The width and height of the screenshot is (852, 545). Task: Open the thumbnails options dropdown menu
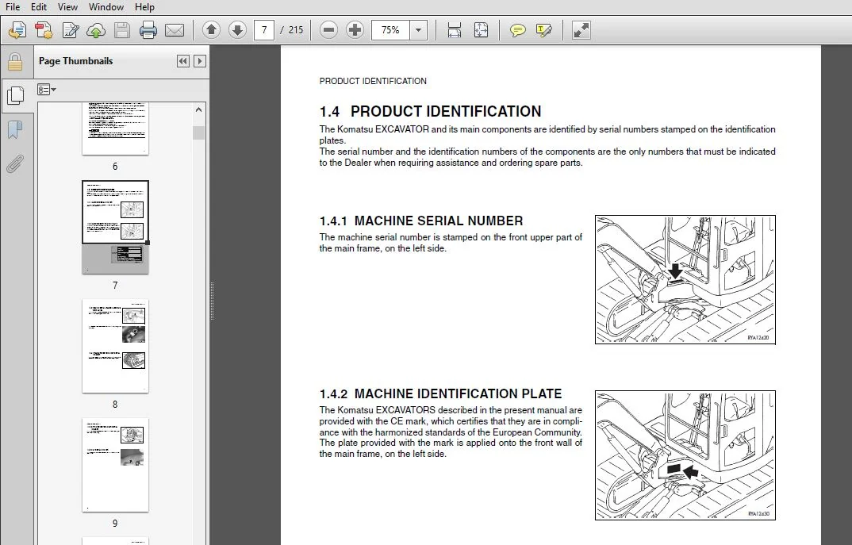pos(47,90)
